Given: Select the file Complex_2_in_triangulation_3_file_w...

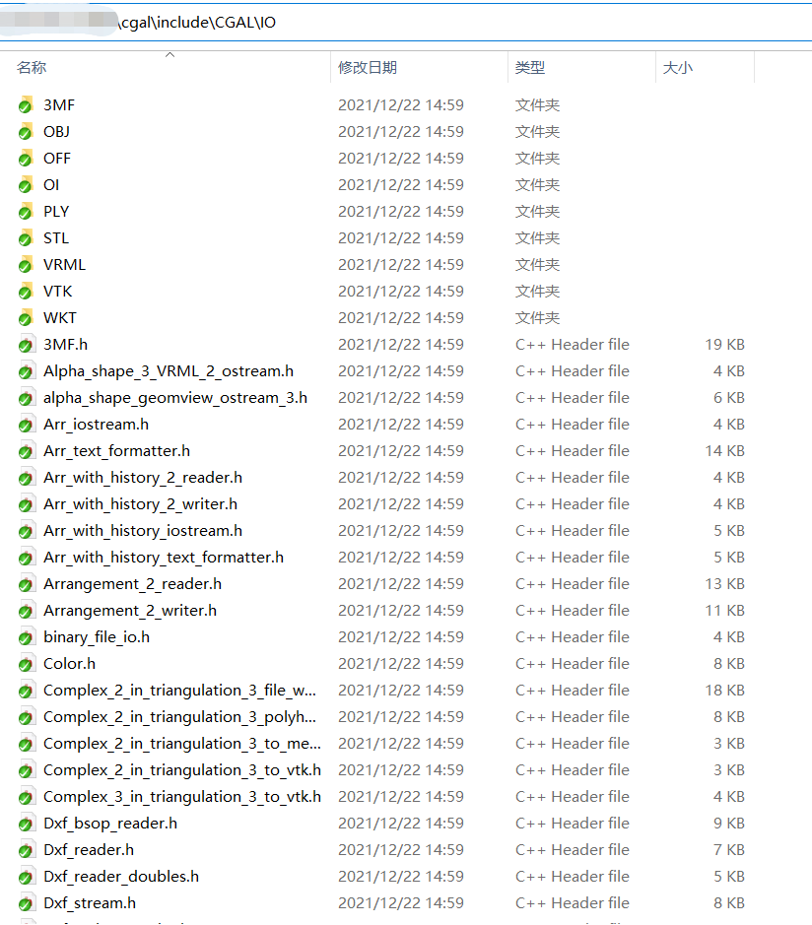Looking at the screenshot, I should point(179,691).
